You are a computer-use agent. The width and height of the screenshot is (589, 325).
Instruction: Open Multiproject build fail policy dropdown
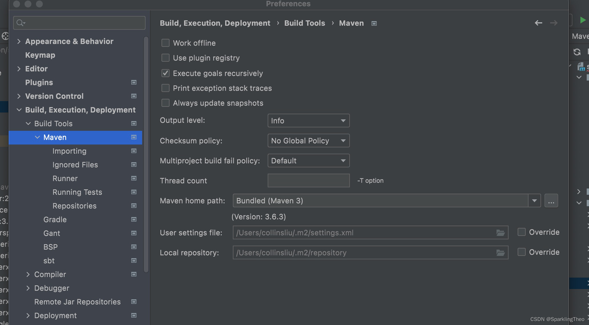tap(308, 161)
